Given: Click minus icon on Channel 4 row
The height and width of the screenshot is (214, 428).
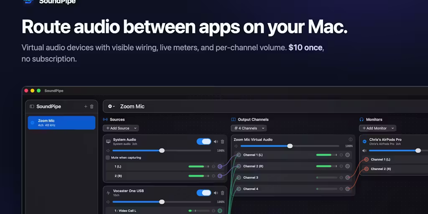Looking at the screenshot, I should [341, 189].
